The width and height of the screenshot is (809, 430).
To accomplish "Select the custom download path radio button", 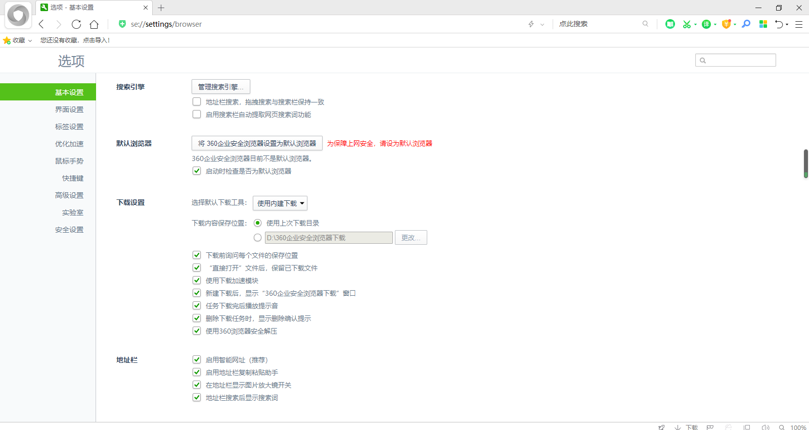I will 257,237.
